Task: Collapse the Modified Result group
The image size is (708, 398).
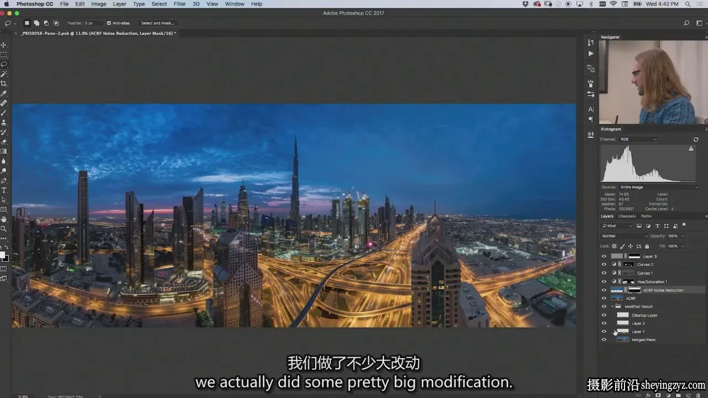Action: click(612, 306)
